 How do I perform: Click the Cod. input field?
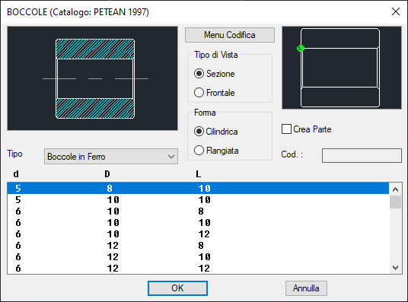point(362,155)
